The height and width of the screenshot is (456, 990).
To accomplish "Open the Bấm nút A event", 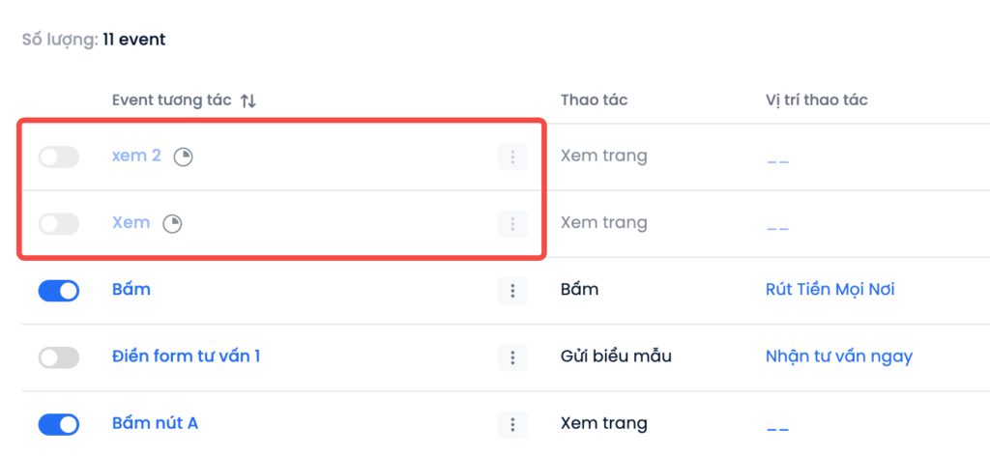I will pyautogui.click(x=155, y=423).
